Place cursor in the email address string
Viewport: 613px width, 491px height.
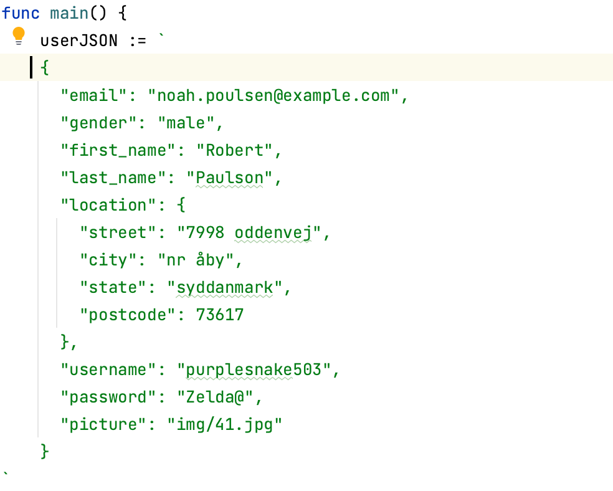[x=277, y=95]
